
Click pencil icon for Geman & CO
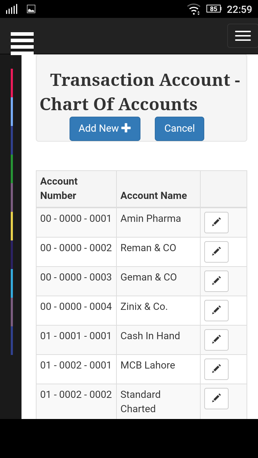(x=216, y=281)
